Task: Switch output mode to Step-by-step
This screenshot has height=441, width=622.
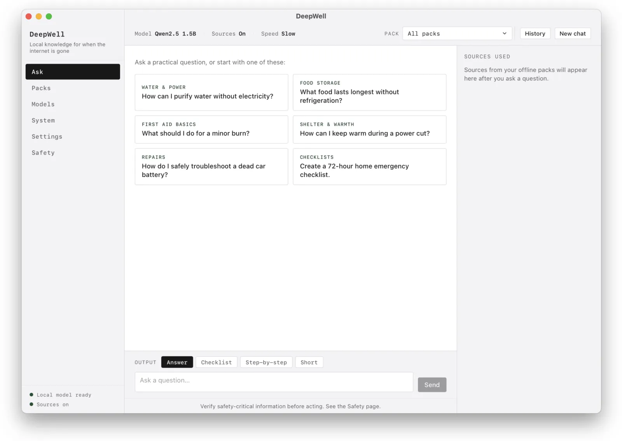Action: coord(266,362)
